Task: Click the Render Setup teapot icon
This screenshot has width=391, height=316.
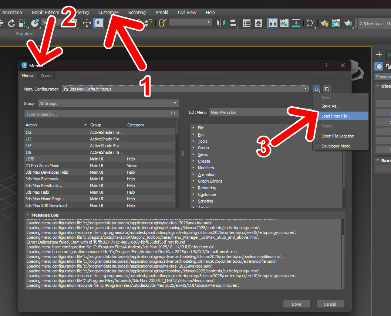Action: point(324,23)
